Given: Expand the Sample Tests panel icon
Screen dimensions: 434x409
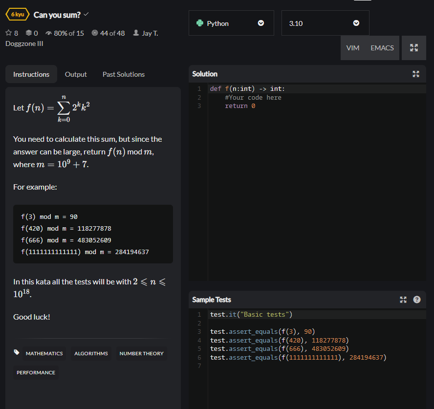Looking at the screenshot, I should pos(403,300).
